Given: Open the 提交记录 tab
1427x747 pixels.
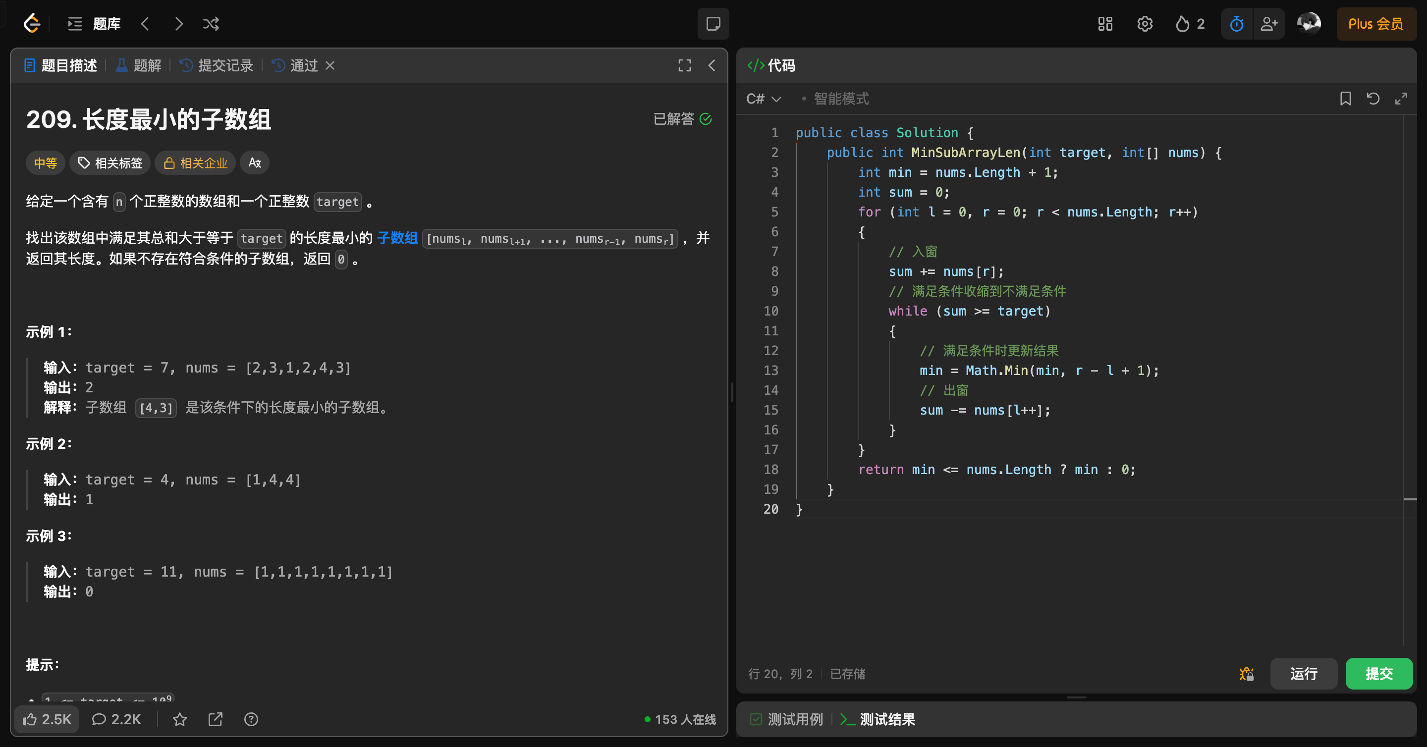Looking at the screenshot, I should tap(217, 65).
